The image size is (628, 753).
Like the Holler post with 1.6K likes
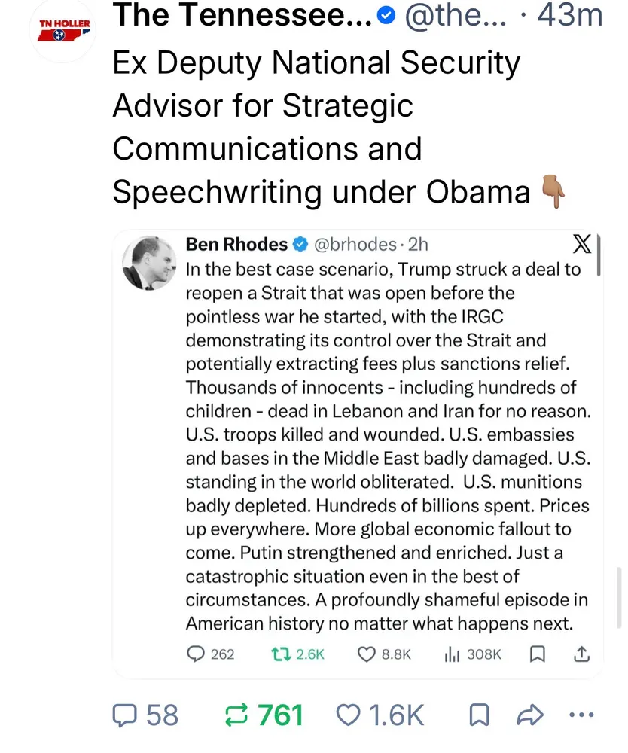pos(347,714)
